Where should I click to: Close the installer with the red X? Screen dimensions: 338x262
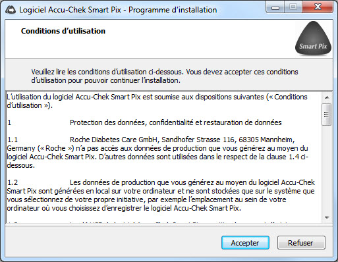[318, 7]
